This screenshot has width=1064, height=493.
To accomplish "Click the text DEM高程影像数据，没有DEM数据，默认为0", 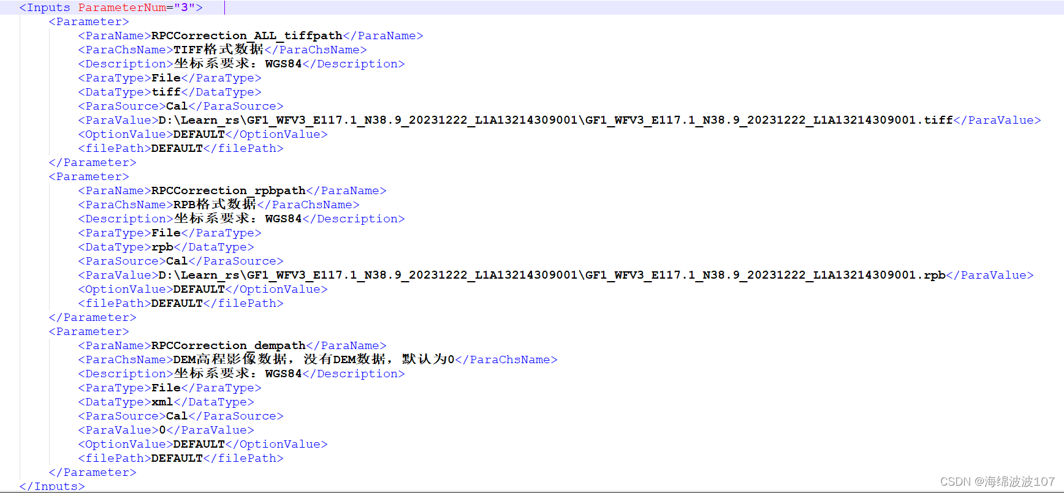I will click(314, 359).
